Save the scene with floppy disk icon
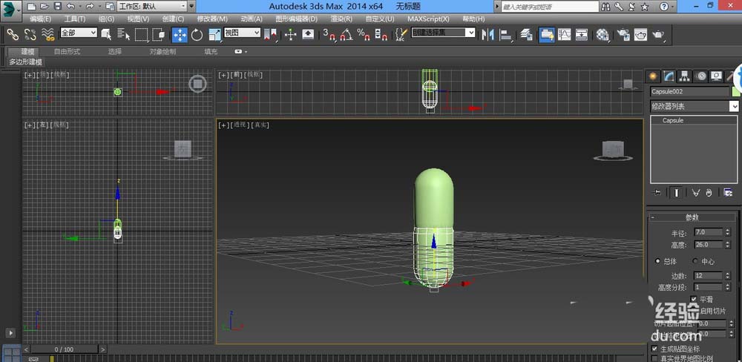 (57, 7)
